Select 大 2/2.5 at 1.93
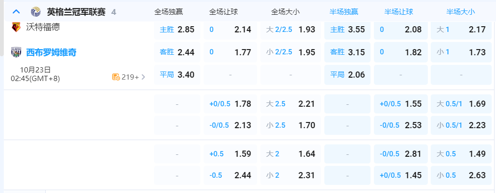This screenshot has width=496, height=193. (290, 30)
